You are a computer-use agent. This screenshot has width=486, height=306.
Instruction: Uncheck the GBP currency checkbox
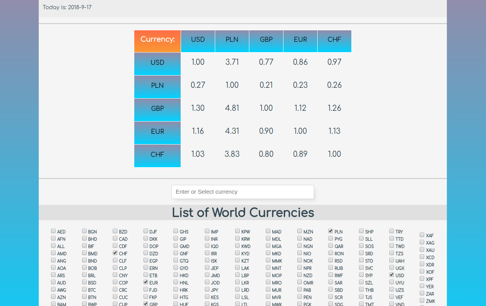(146, 304)
